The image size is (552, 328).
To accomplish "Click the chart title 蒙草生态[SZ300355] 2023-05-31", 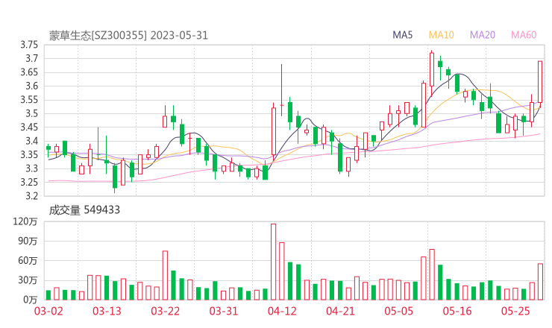I will pyautogui.click(x=128, y=36).
